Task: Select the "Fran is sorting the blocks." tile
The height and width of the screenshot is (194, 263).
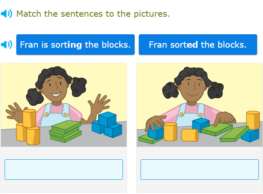Action: 76,45
